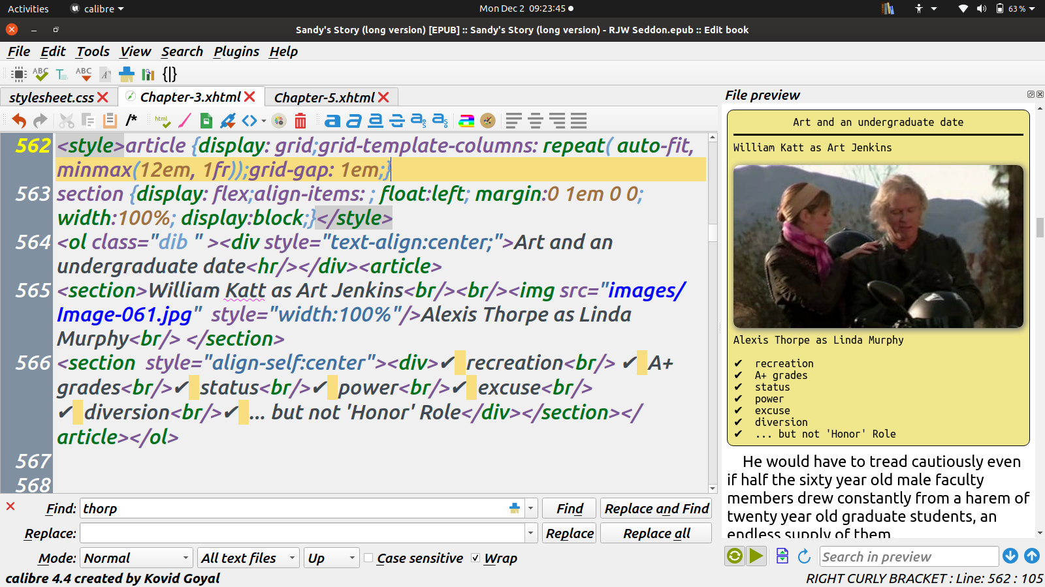1045x587 pixels.
Task: Toggle auto-sync preview with editor button
Action: coord(735,556)
